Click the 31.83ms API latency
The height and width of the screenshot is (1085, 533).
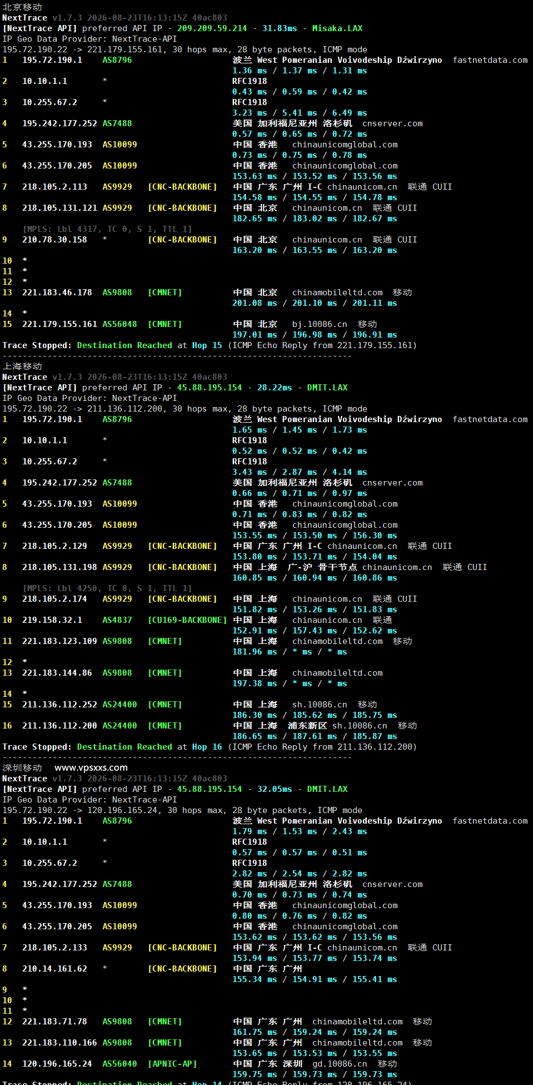pyautogui.click(x=280, y=28)
